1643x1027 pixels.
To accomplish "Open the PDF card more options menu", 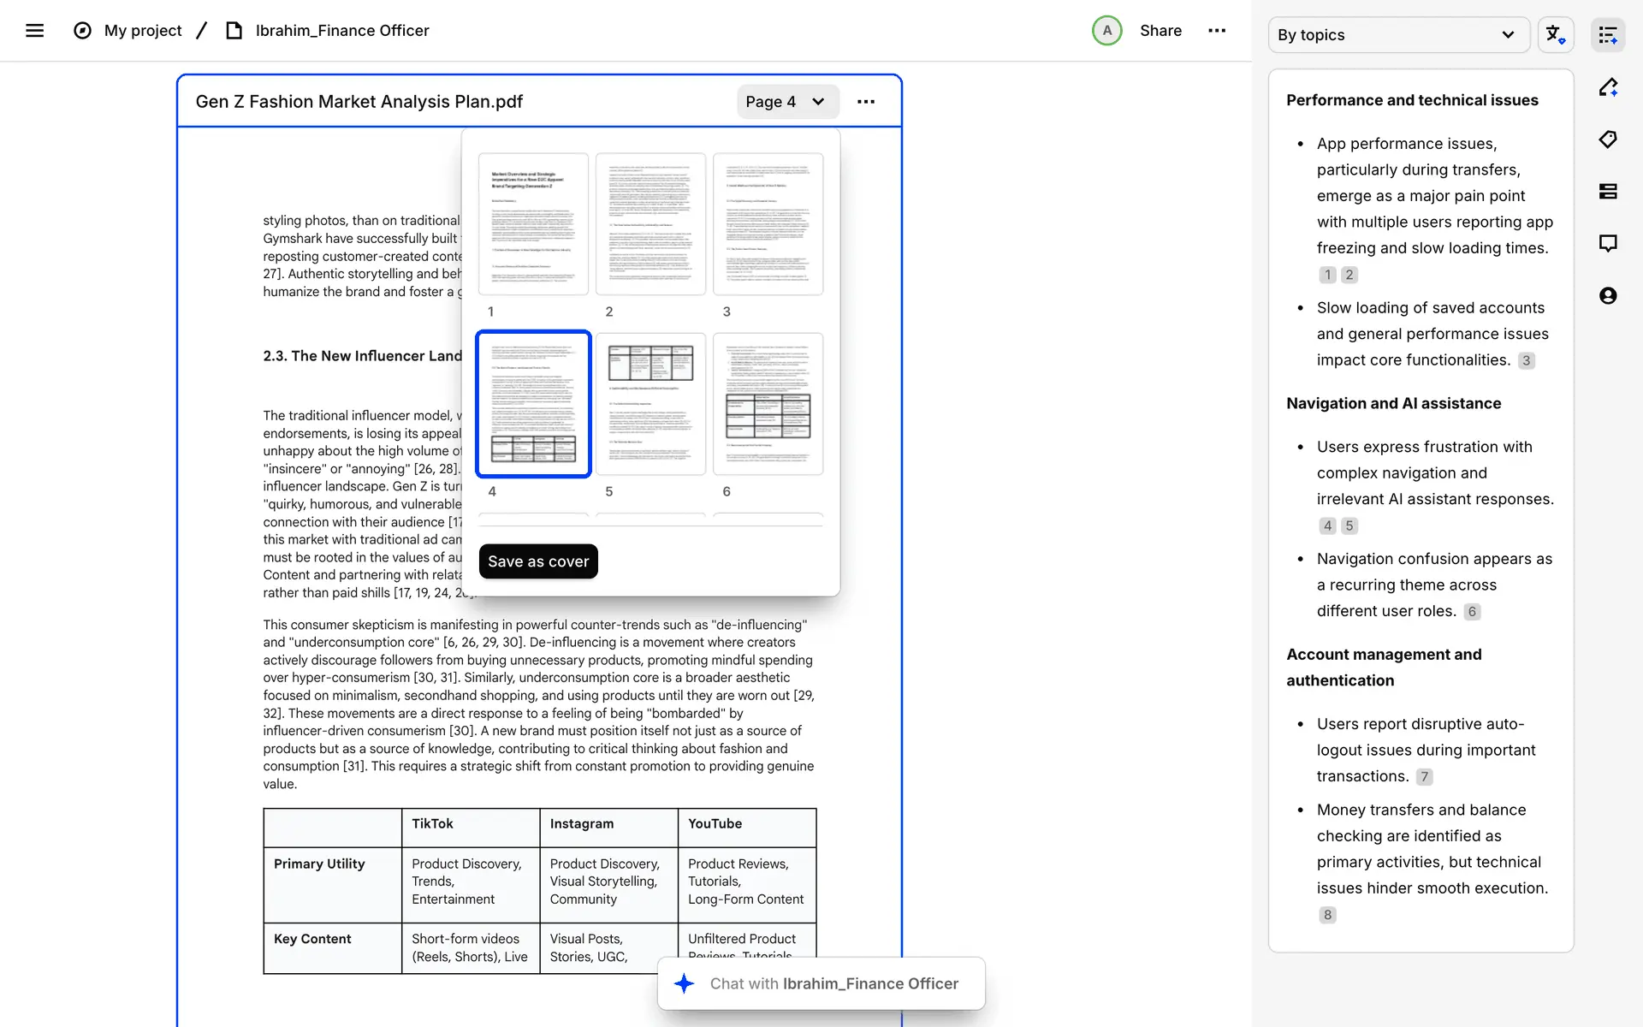I will (x=866, y=102).
